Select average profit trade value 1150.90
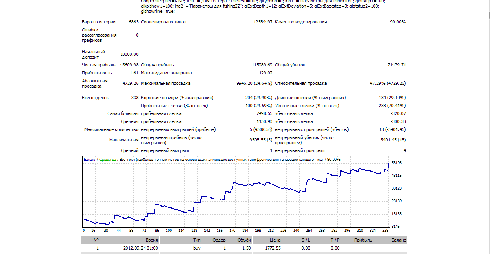This screenshot has width=490, height=254. click(265, 121)
